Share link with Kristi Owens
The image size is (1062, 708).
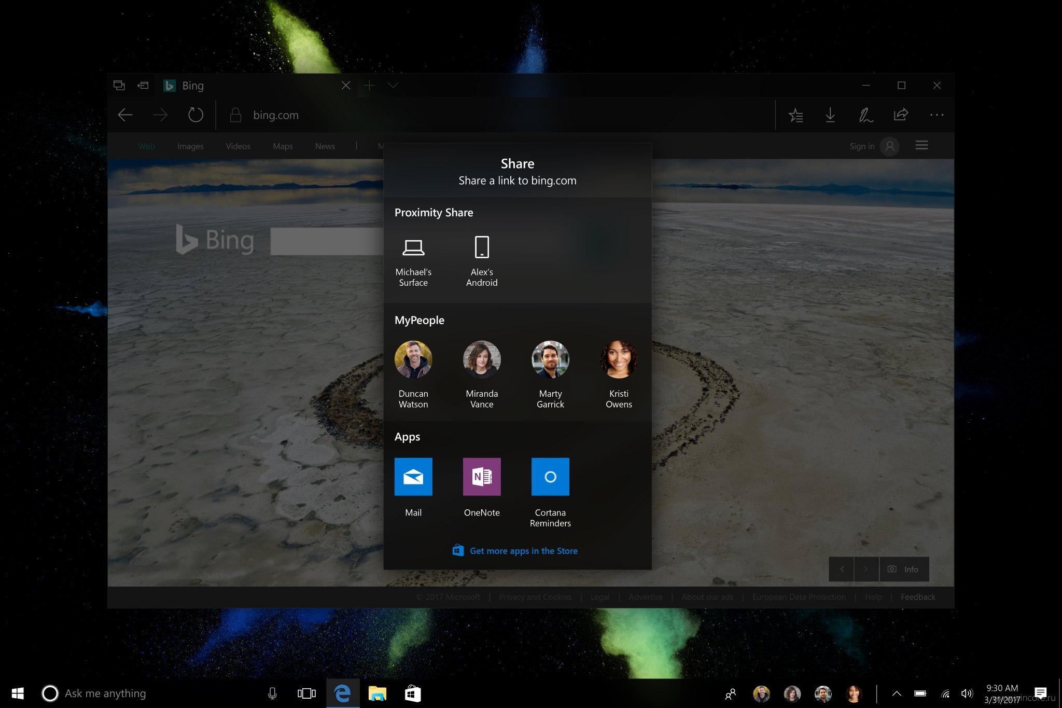pyautogui.click(x=619, y=374)
